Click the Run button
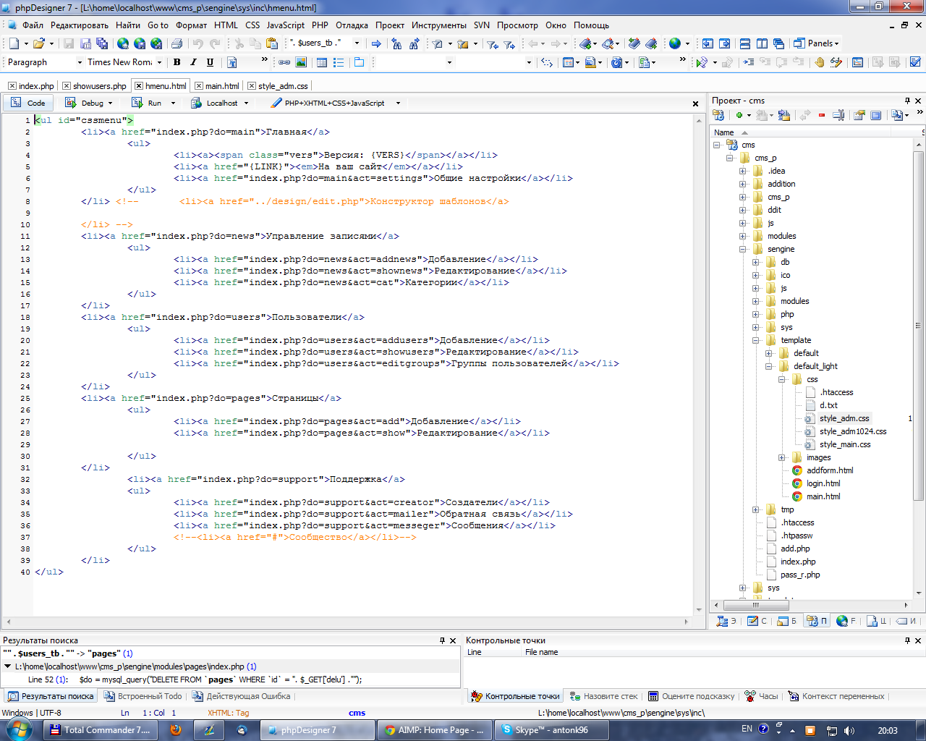 coord(153,103)
